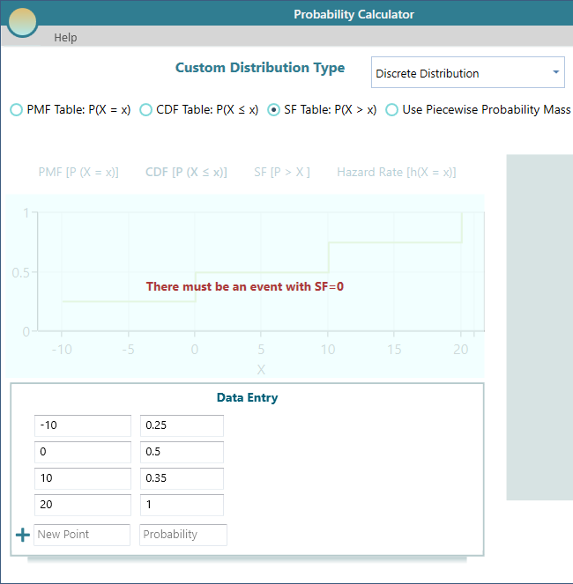
Task: Select PMF Table radio button
Action: pos(17,110)
